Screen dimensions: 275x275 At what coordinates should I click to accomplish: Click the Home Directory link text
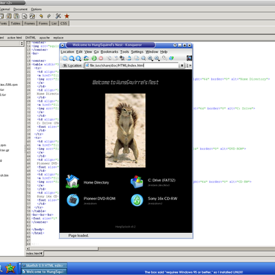[96, 182]
